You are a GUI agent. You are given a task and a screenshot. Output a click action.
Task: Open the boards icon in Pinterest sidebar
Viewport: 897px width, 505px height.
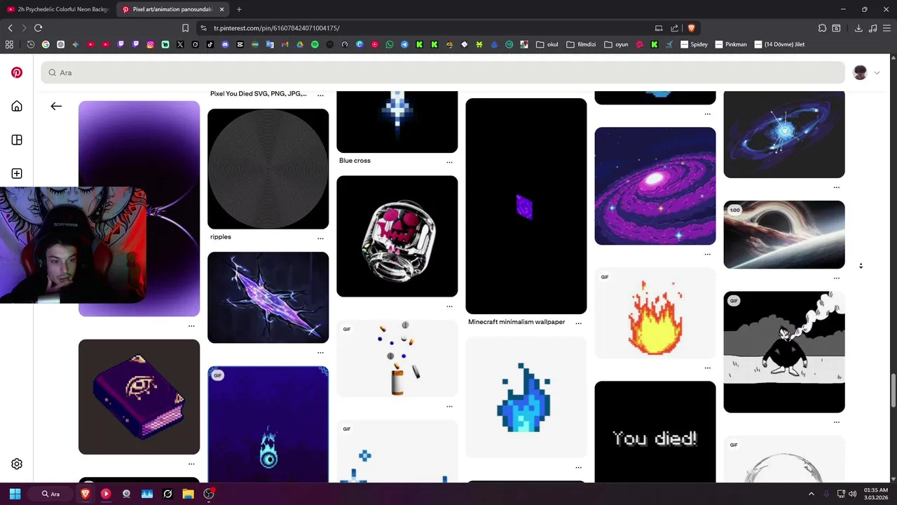(17, 140)
